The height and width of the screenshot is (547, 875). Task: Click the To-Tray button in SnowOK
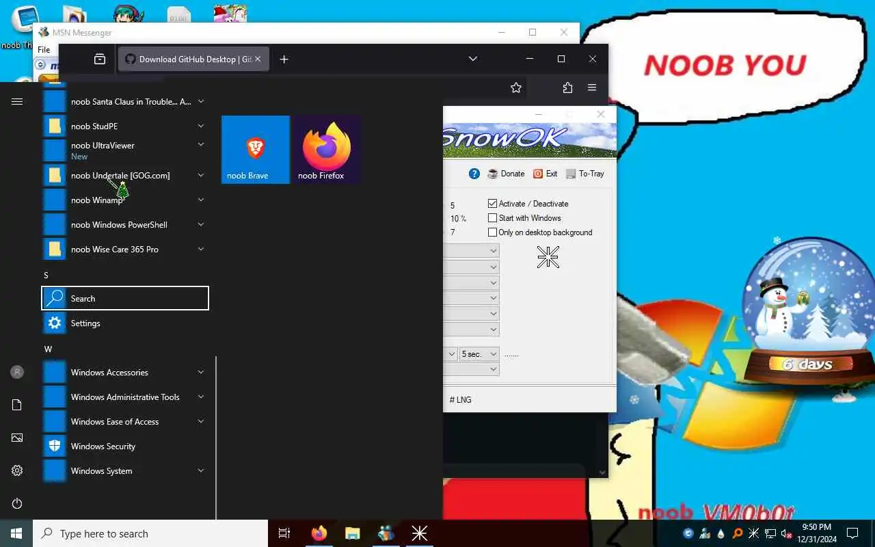tap(584, 174)
